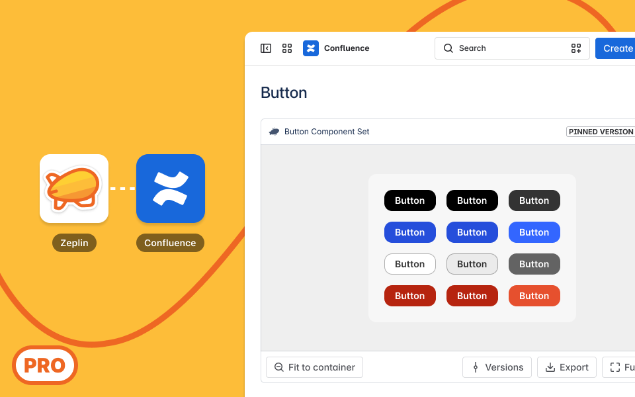This screenshot has width=635, height=397.
Task: Click the leftmost black Button variant
Action: point(410,200)
